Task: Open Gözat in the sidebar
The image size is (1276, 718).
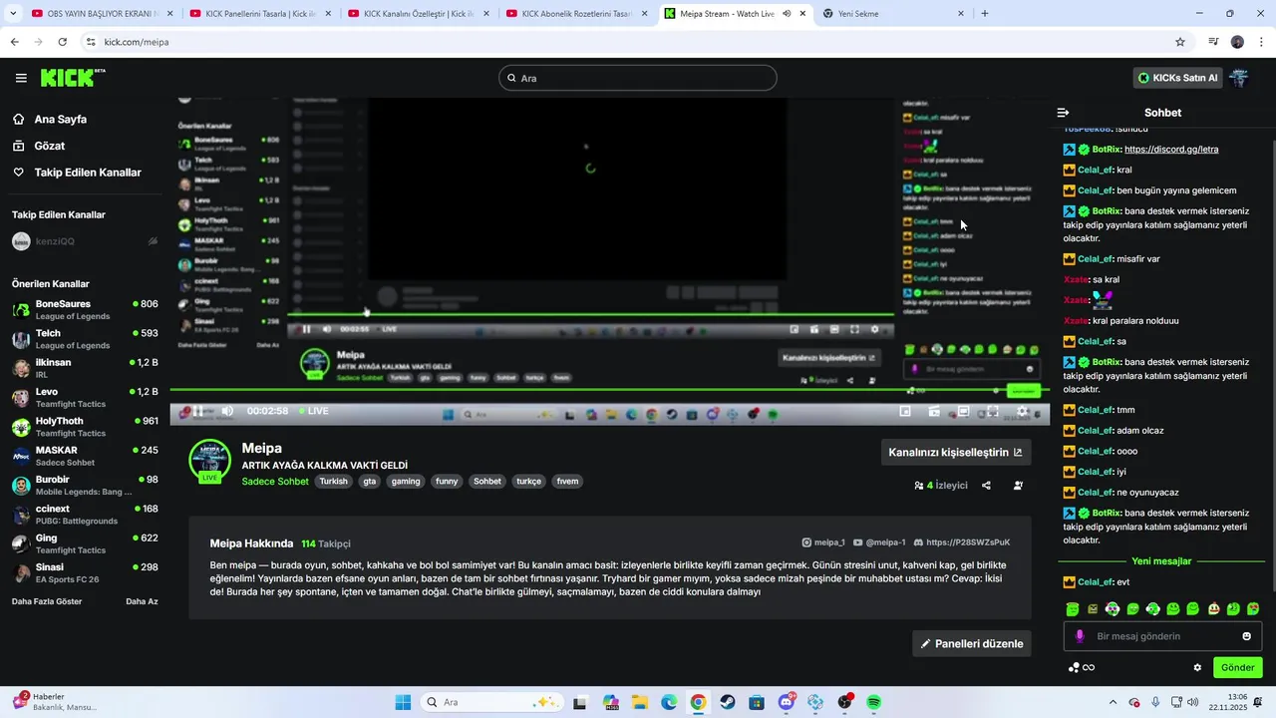Action: click(49, 146)
